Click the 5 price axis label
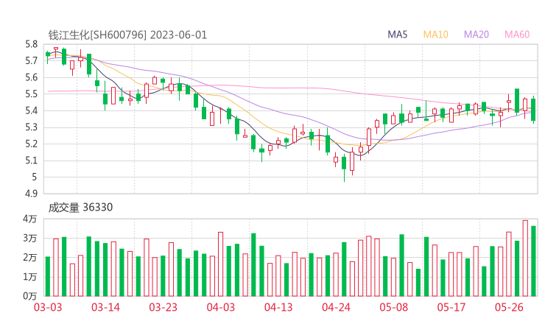The height and width of the screenshot is (324, 545). coord(34,177)
